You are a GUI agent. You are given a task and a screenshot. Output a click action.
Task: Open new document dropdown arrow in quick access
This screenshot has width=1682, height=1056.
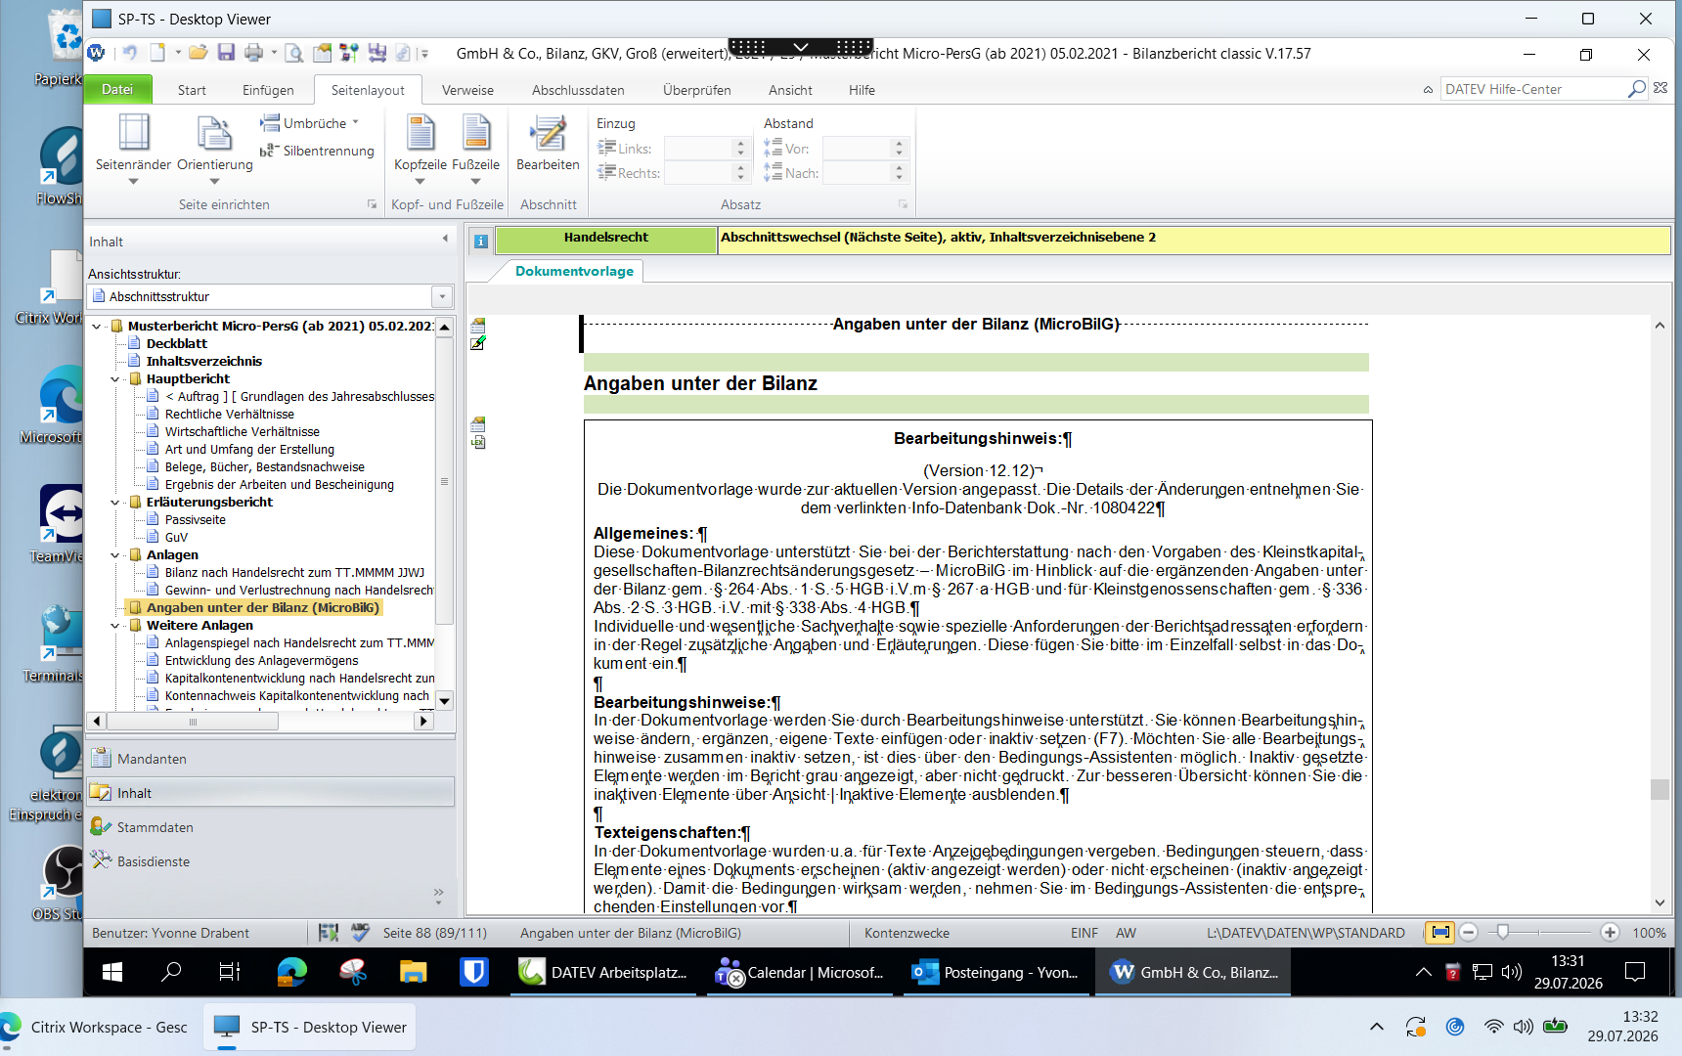pos(178,53)
